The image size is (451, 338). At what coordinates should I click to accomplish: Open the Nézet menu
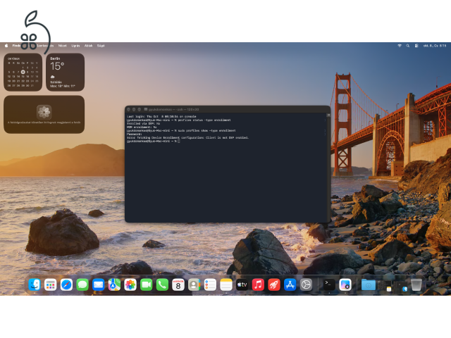63,46
